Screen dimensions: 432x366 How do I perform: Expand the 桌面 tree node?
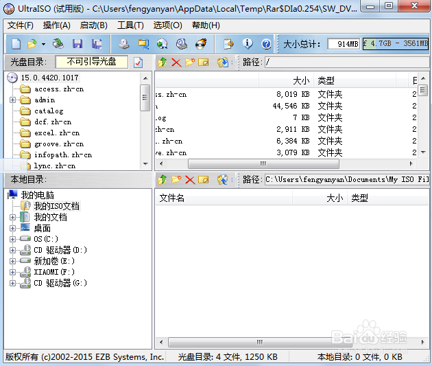point(12,229)
